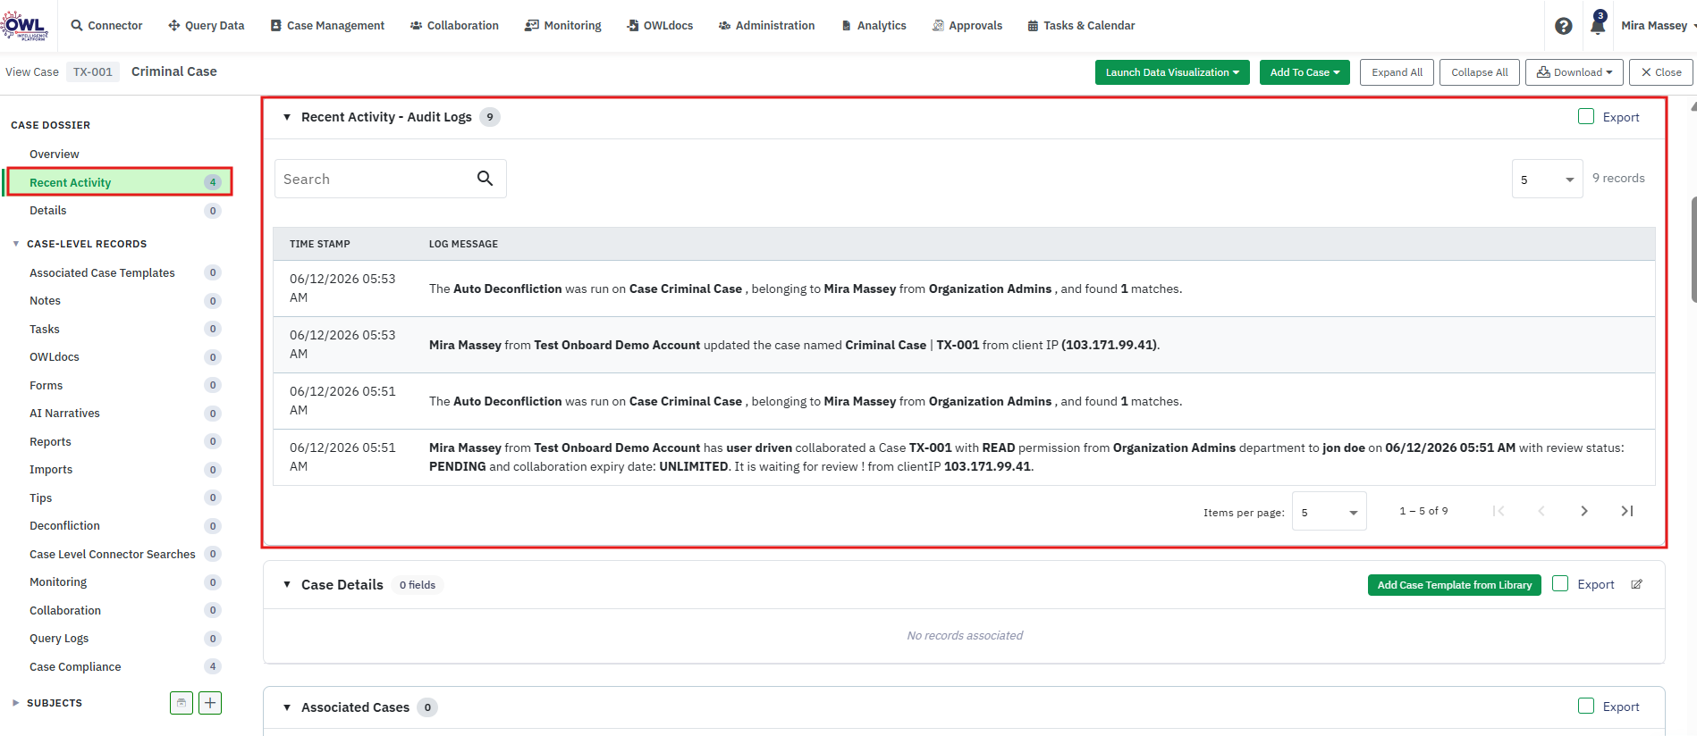Open the Connector menu
The image size is (1697, 736).
pyautogui.click(x=106, y=26)
